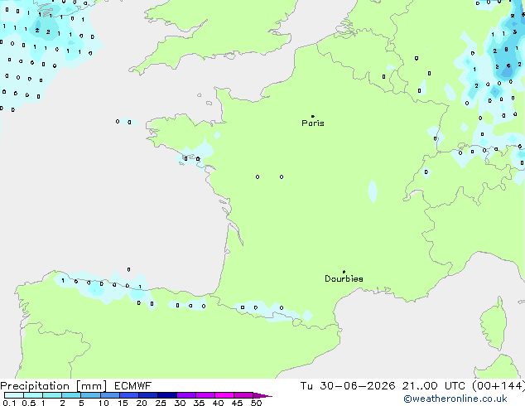Image resolution: width=525 pixels, height=406 pixels.
Task: Click the Paris city label
Action: (313, 123)
